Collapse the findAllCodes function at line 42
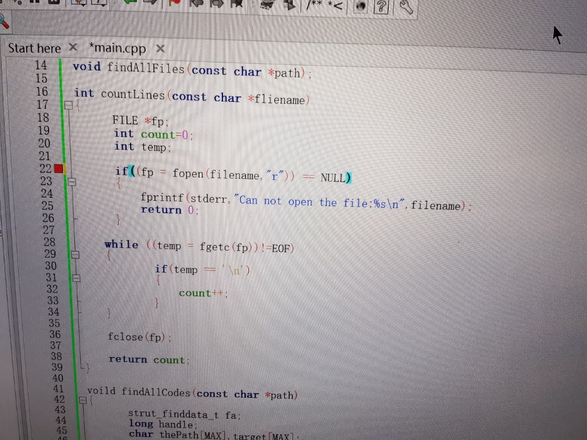 (x=83, y=399)
